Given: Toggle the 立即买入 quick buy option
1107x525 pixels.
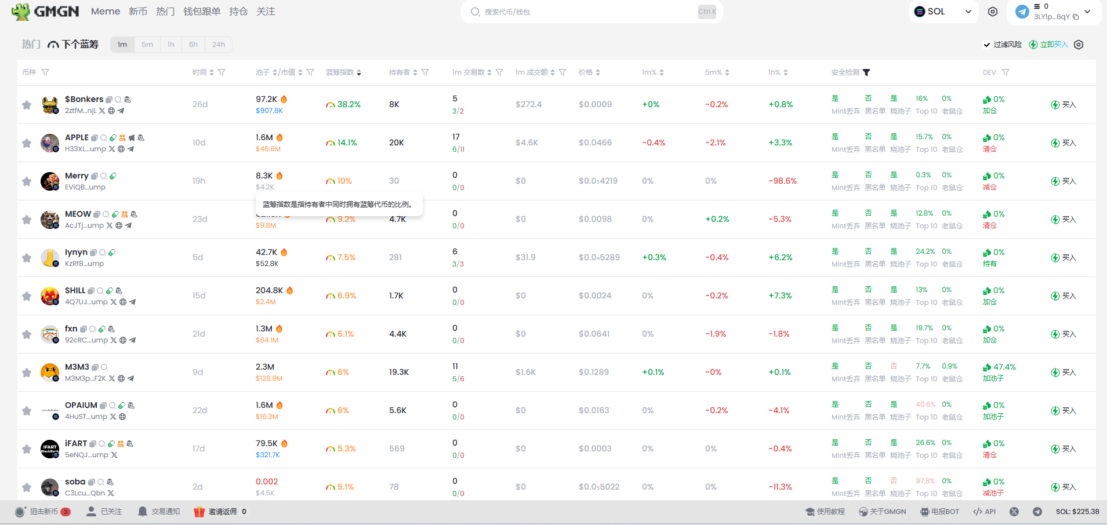Looking at the screenshot, I should pos(1048,45).
